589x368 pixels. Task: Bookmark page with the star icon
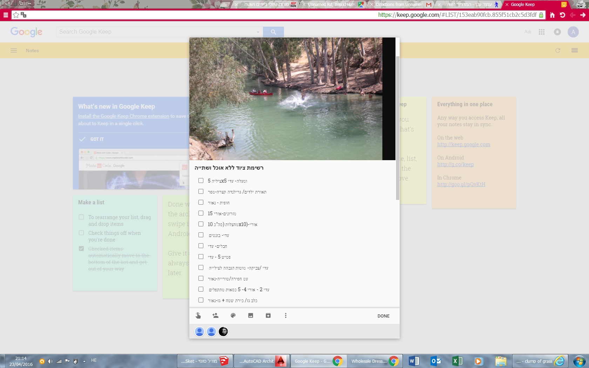pyautogui.click(x=16, y=15)
